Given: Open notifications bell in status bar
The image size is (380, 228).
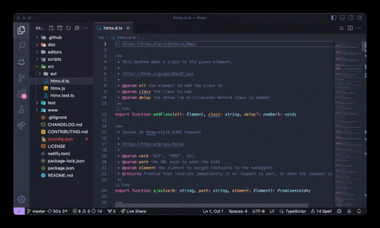Looking at the screenshot, I should (x=359, y=211).
